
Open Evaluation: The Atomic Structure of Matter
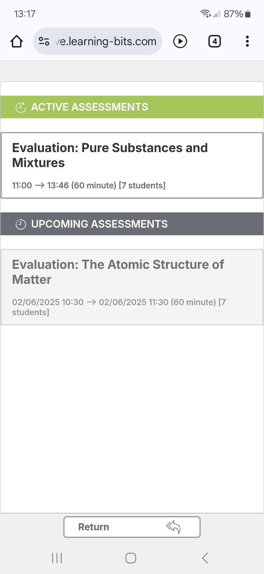tap(118, 272)
